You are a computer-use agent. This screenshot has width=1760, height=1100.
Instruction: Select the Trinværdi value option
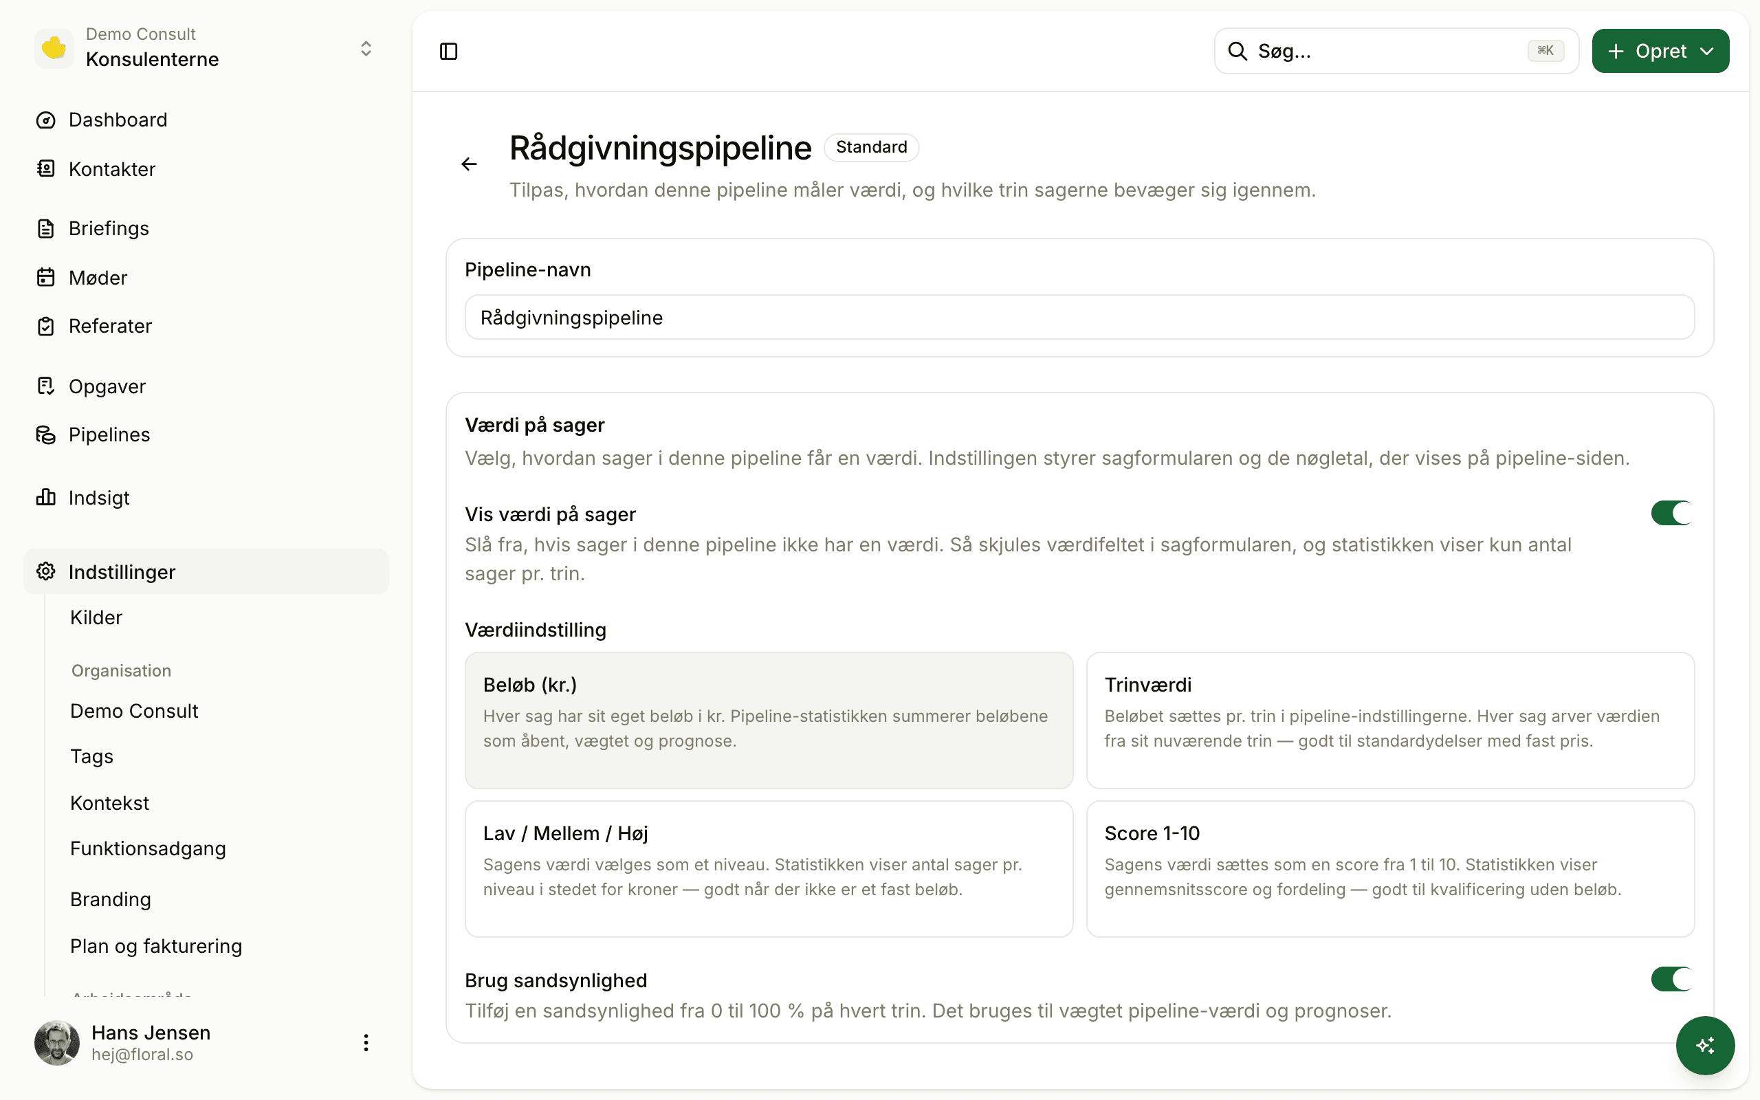click(1390, 720)
